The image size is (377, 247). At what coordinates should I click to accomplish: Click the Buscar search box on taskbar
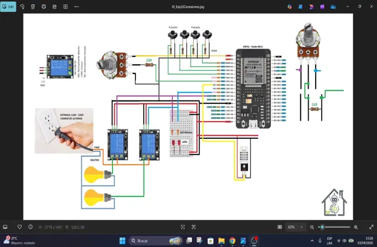148,241
